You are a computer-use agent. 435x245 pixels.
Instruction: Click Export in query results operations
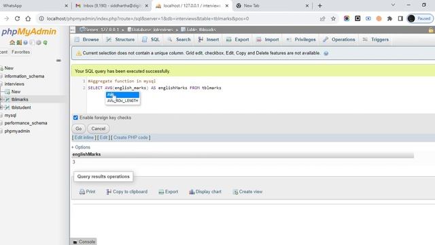(169, 192)
